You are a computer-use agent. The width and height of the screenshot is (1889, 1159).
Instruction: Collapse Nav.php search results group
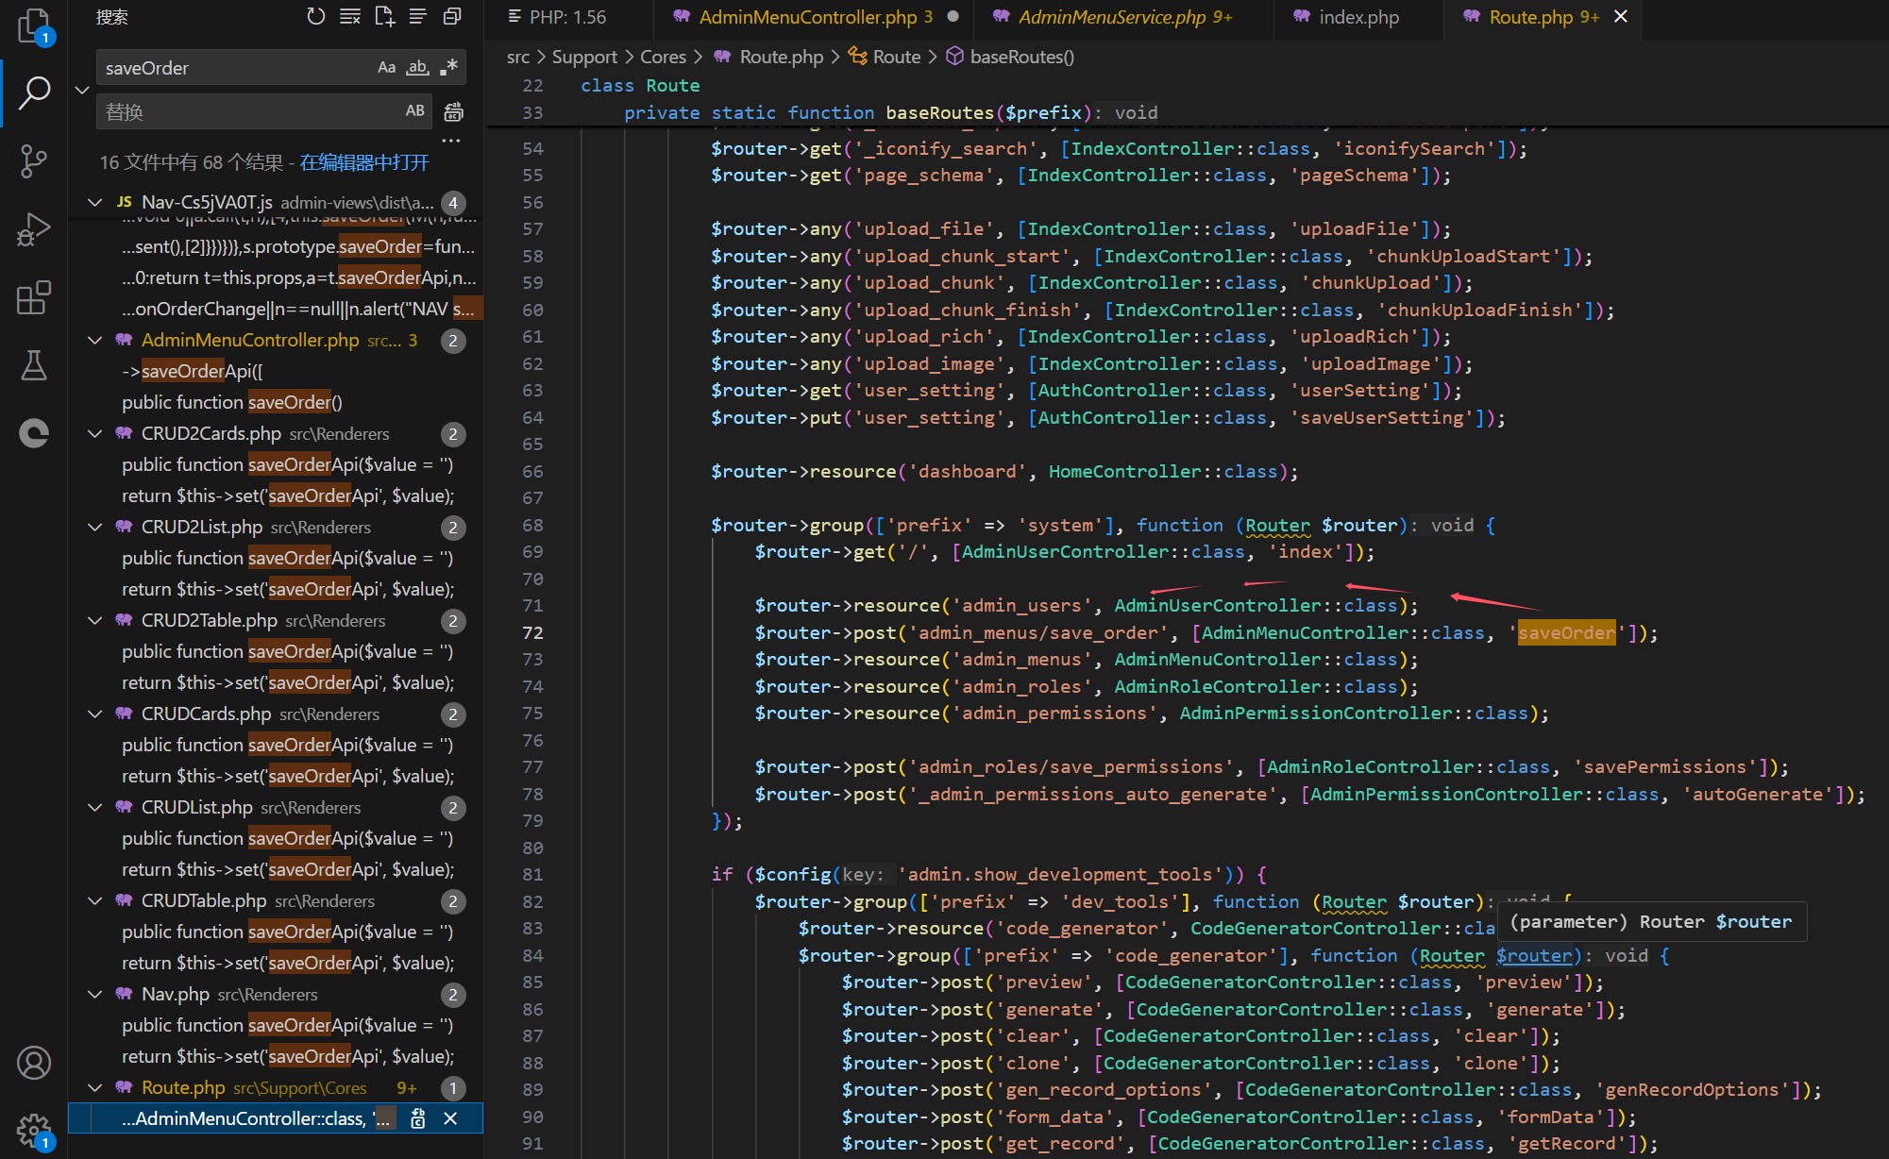[94, 995]
